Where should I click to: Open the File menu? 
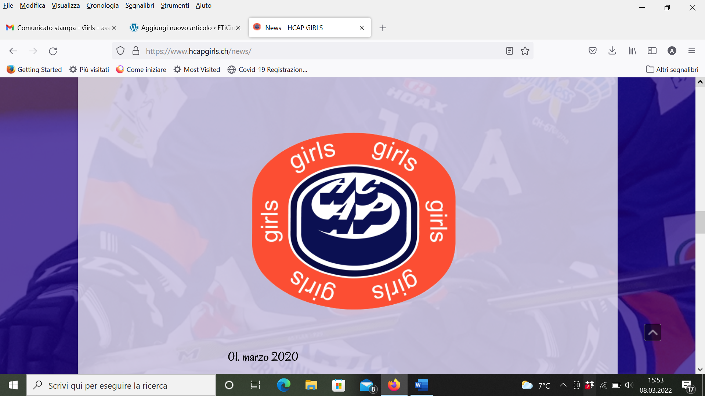point(8,5)
